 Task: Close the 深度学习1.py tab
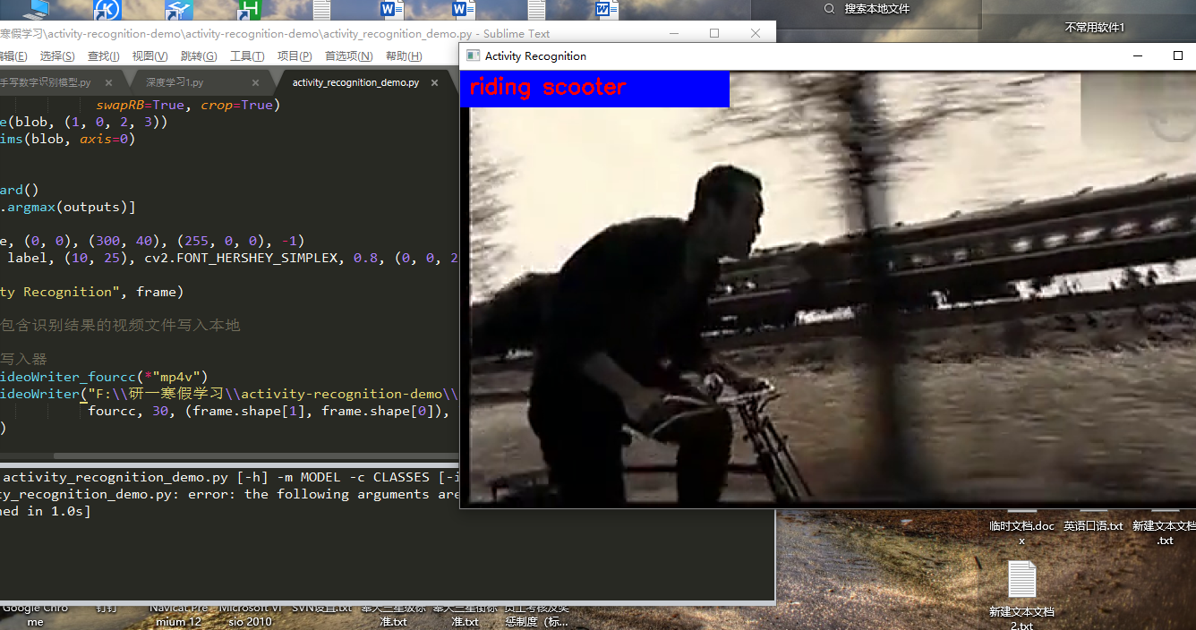click(255, 82)
